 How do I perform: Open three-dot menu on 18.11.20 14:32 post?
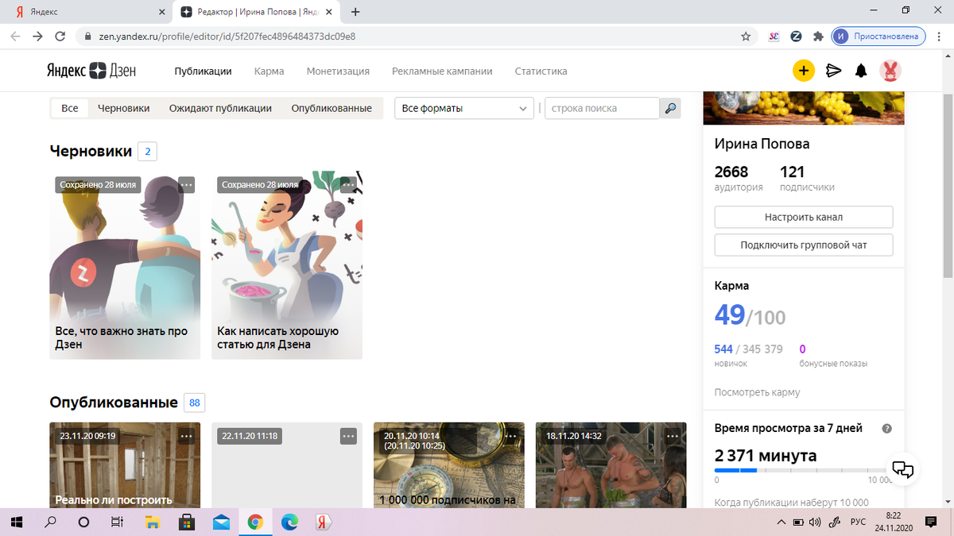coord(673,436)
